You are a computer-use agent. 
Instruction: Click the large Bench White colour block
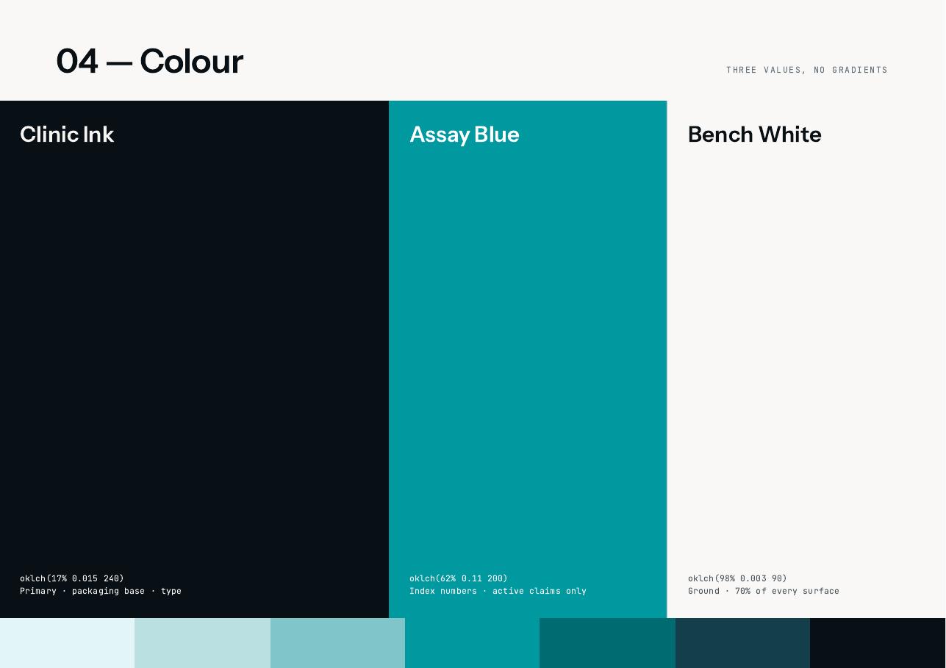point(806,359)
